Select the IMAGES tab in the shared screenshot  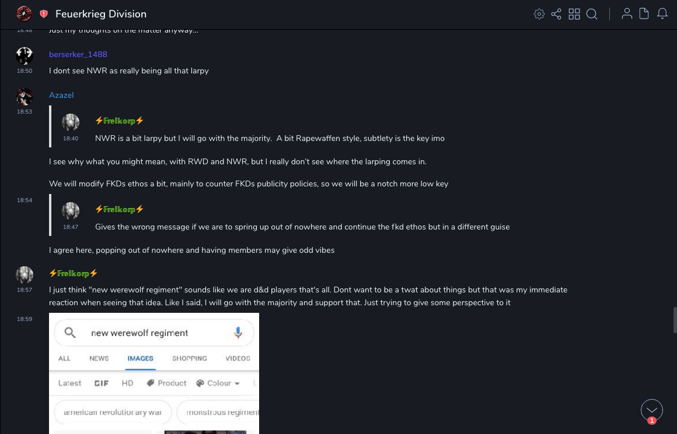click(140, 358)
